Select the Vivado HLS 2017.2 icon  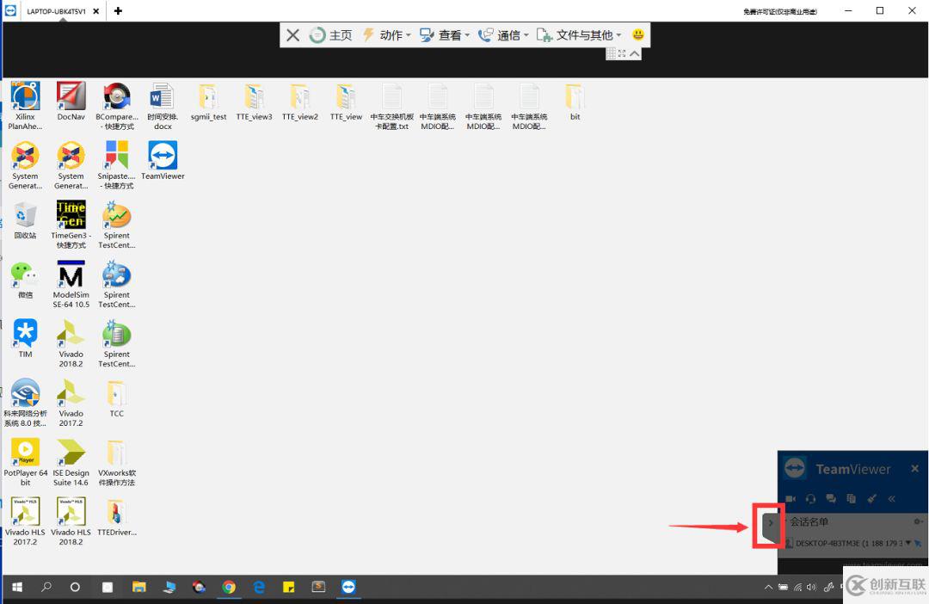[x=26, y=521]
